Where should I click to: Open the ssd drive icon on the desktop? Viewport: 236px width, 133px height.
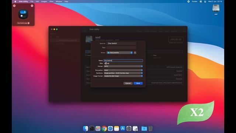click(216, 8)
